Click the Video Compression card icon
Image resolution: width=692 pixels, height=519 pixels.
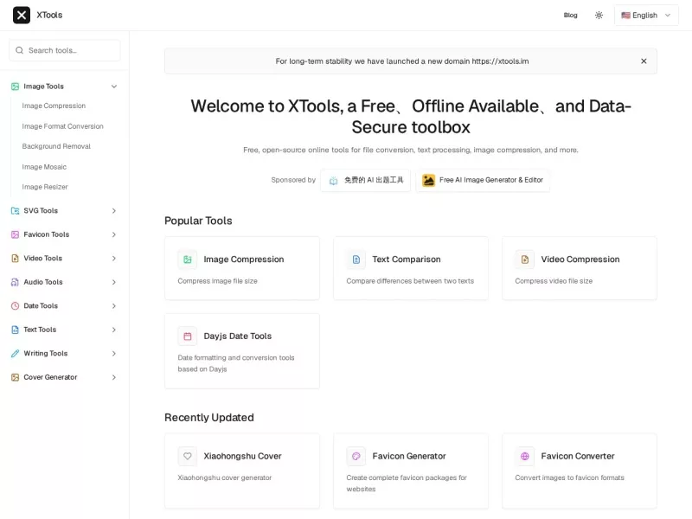point(525,259)
